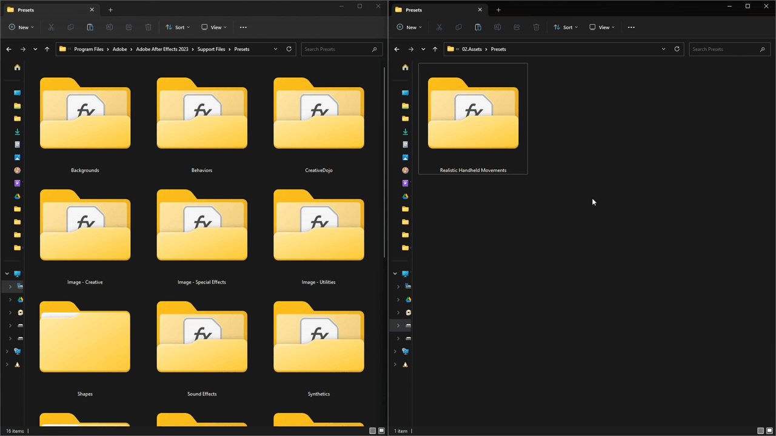Click the Rename icon in the 02.Assets window
Viewport: 776px width, 436px height.
tap(497, 27)
